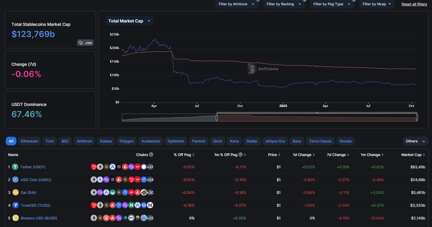Click the Binance USD coin logo
The image size is (432, 227).
[x=16, y=218]
